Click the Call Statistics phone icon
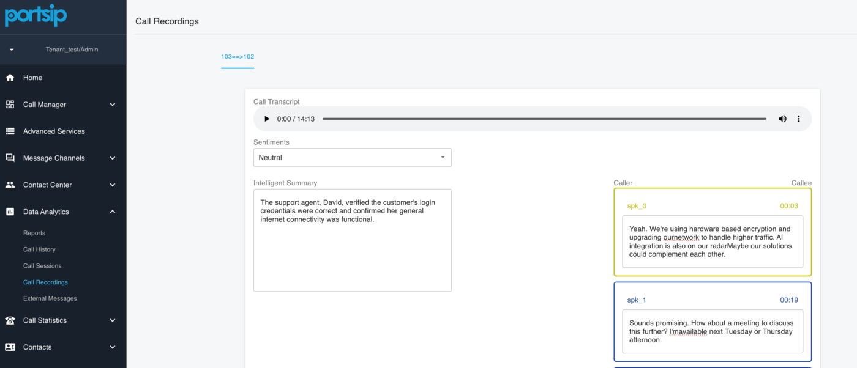Image resolution: width=857 pixels, height=368 pixels. click(10, 320)
